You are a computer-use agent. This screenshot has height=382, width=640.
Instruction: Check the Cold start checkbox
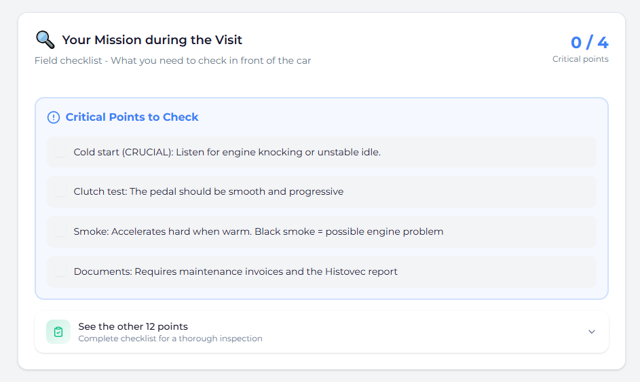tap(61, 152)
